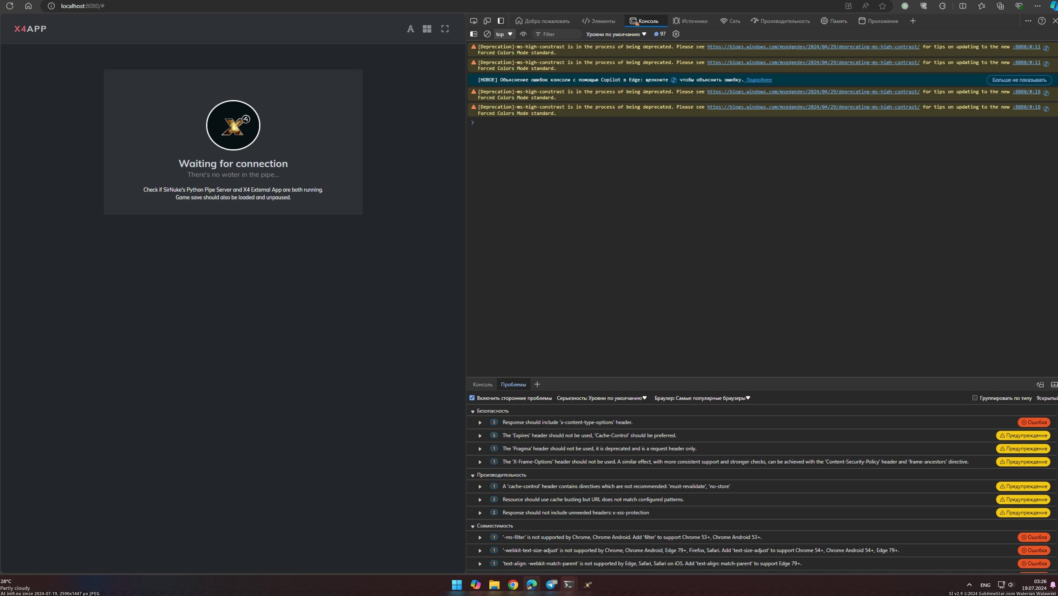Click the Copilot explain icon on first warning
1058x596 pixels.
pos(1046,48)
